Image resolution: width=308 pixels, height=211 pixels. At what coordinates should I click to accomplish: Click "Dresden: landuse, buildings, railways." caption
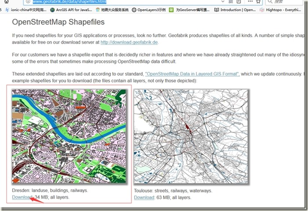coord(50,190)
